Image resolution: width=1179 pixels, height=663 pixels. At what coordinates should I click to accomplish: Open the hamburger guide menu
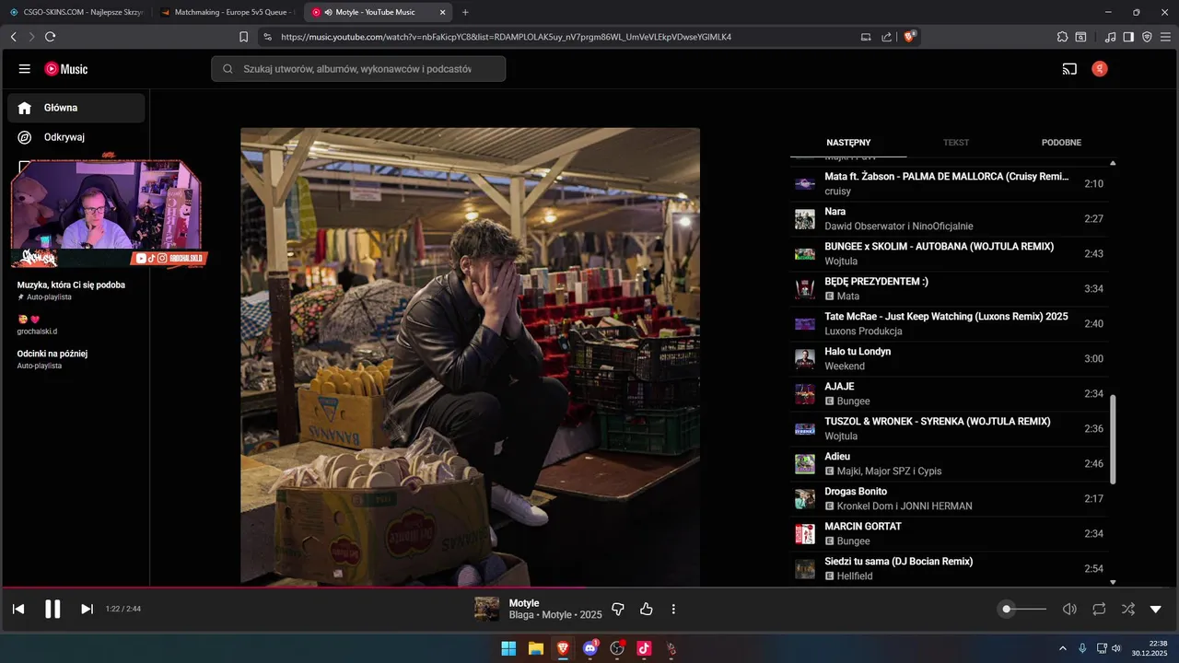click(25, 69)
